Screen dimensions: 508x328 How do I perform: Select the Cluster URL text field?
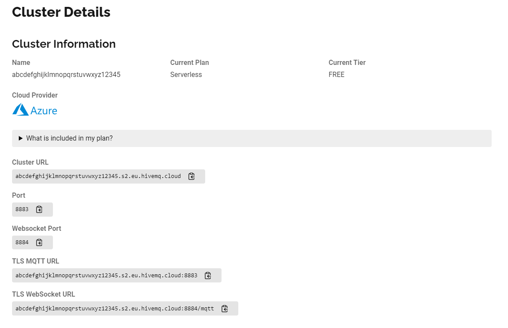[x=98, y=176]
